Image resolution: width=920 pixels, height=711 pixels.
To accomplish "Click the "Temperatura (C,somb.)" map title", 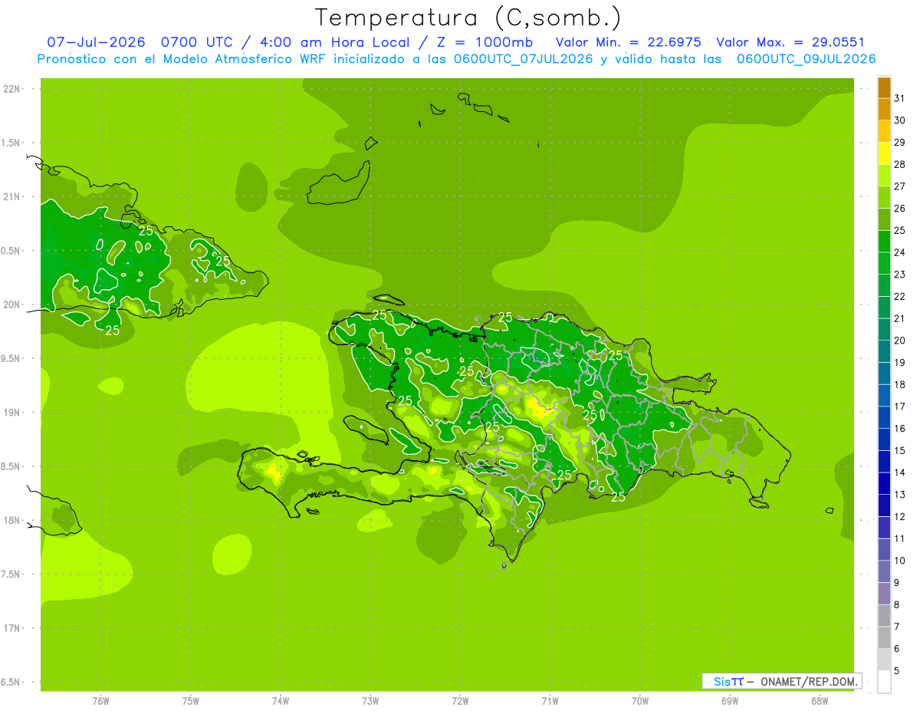I will click(468, 18).
